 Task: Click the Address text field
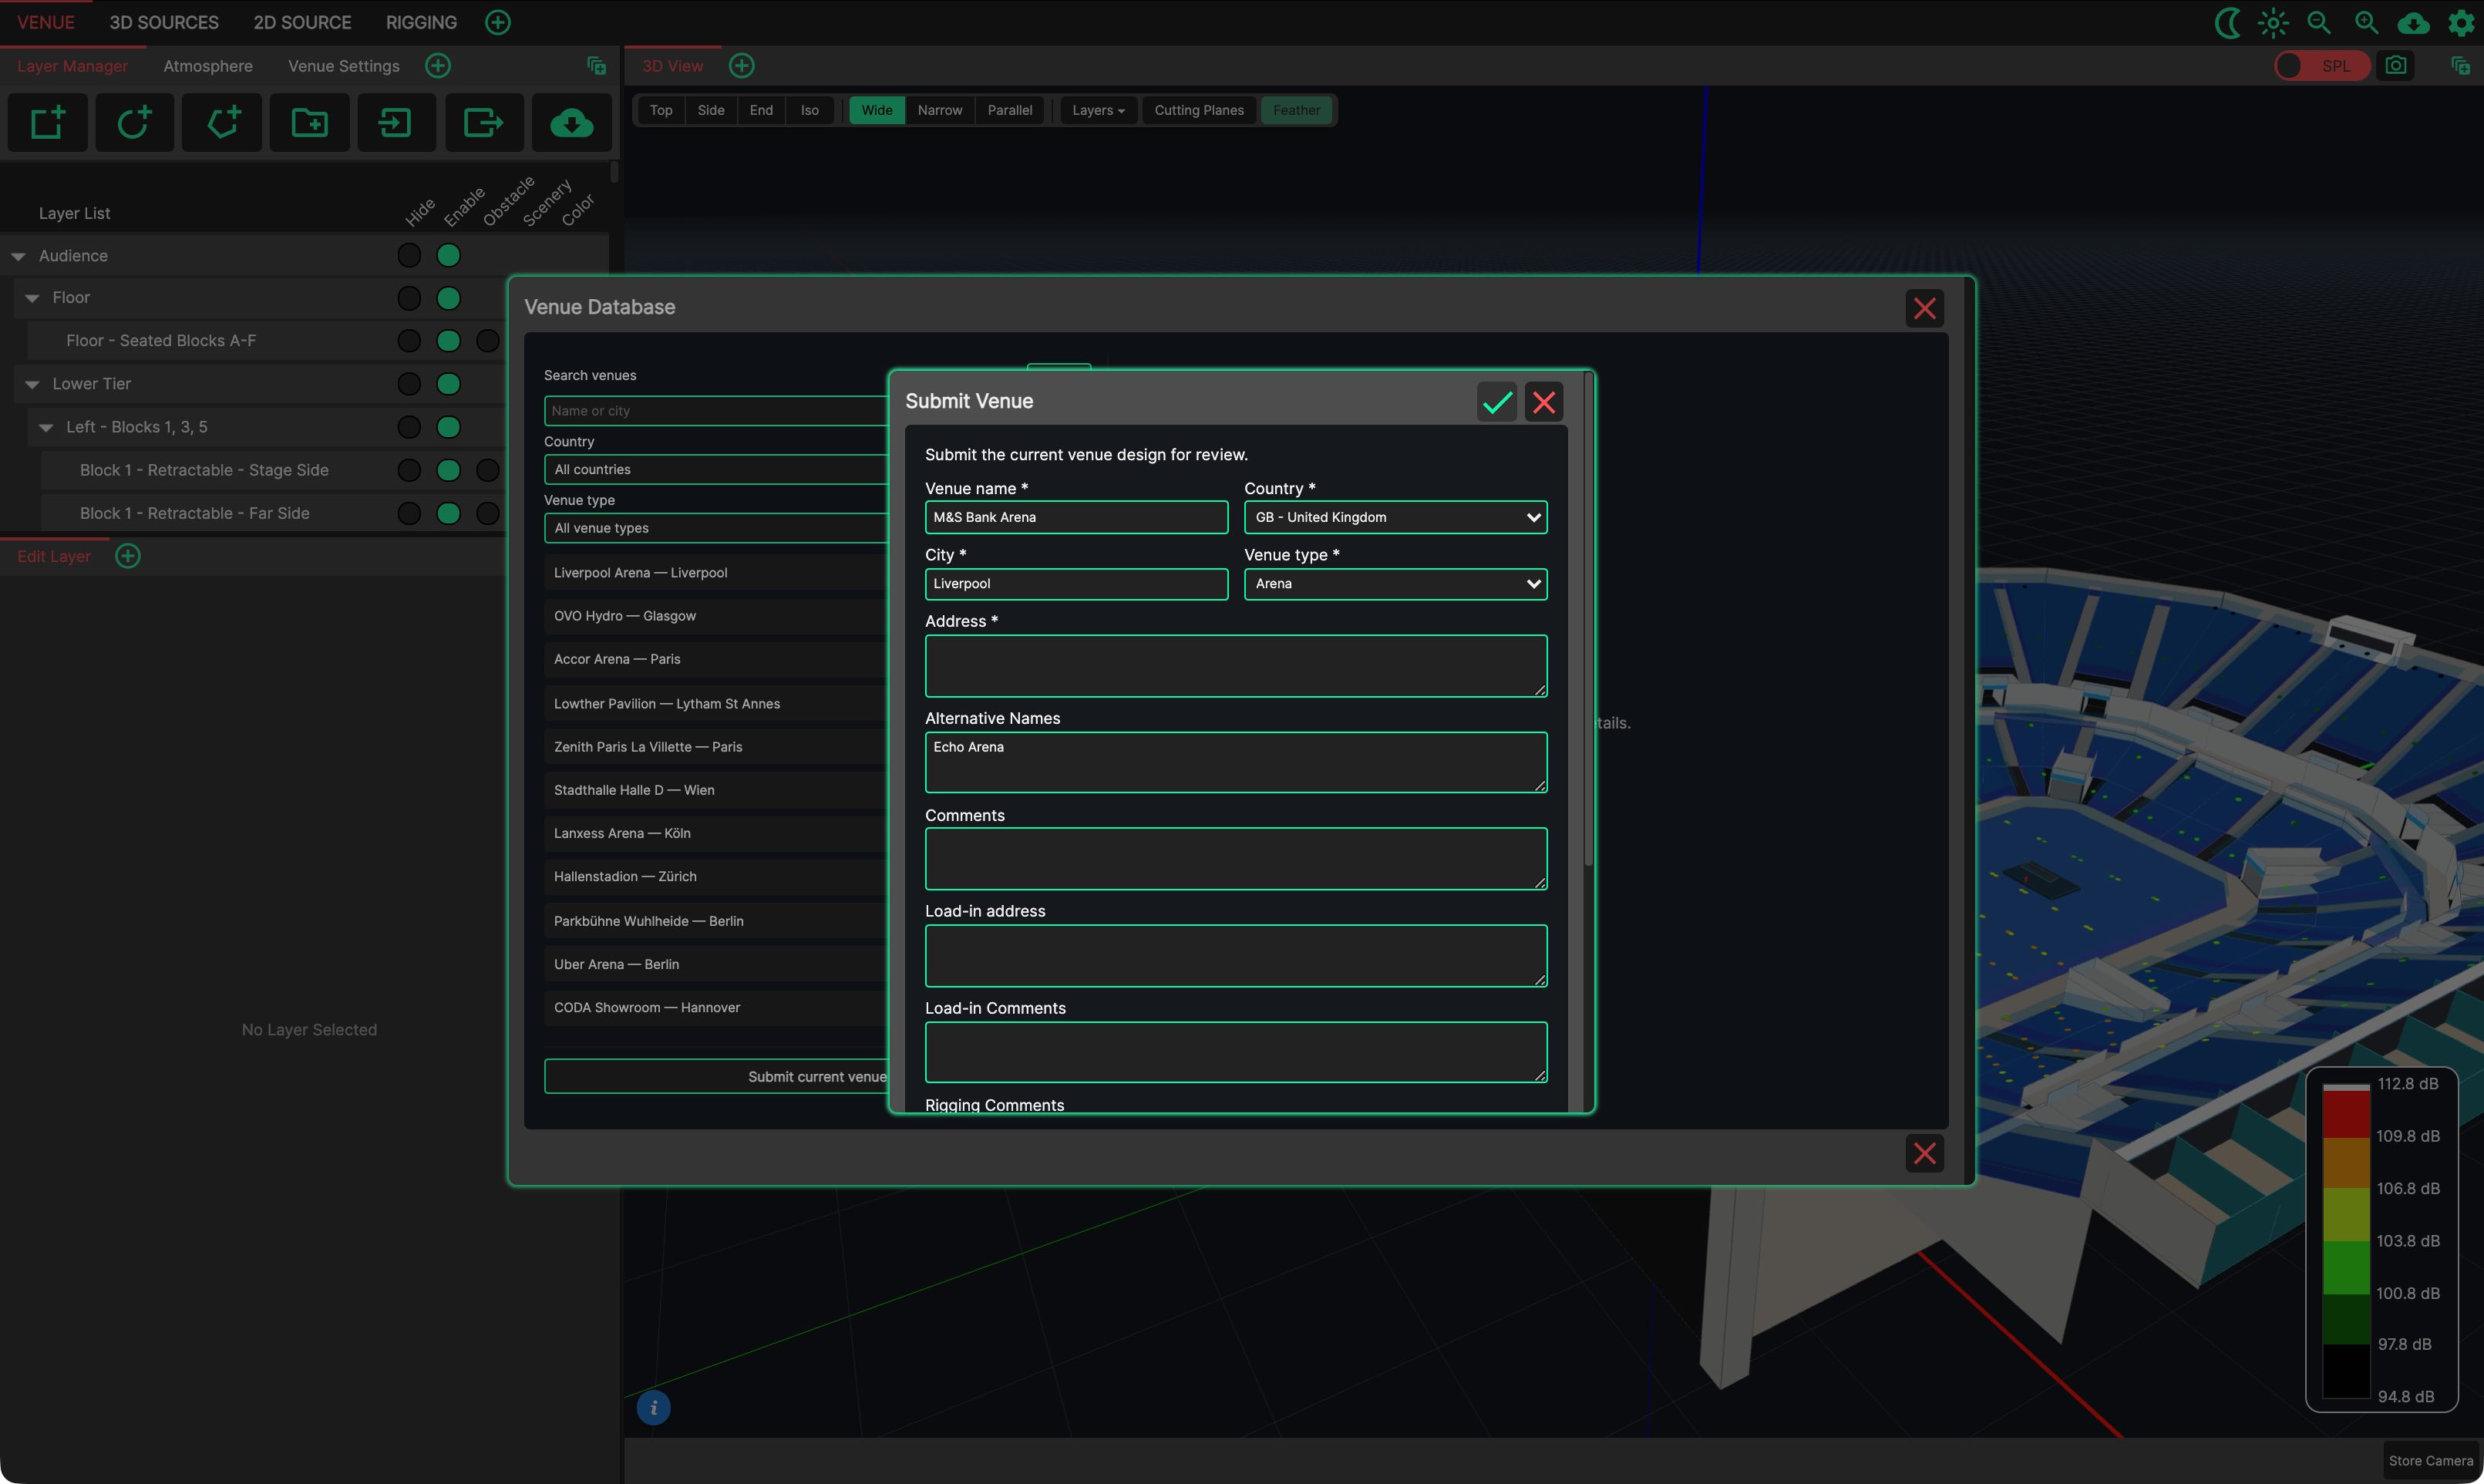[x=1236, y=666]
